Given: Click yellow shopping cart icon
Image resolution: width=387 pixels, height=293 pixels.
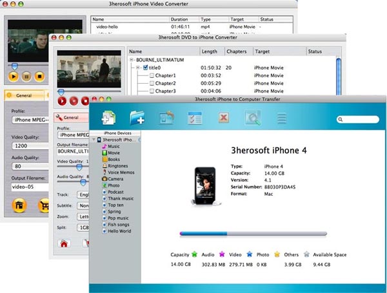Looking at the screenshot, I should (43, 205).
